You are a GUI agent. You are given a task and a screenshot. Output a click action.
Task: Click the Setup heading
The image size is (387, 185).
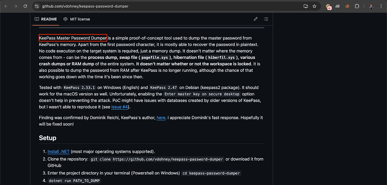[48, 138]
